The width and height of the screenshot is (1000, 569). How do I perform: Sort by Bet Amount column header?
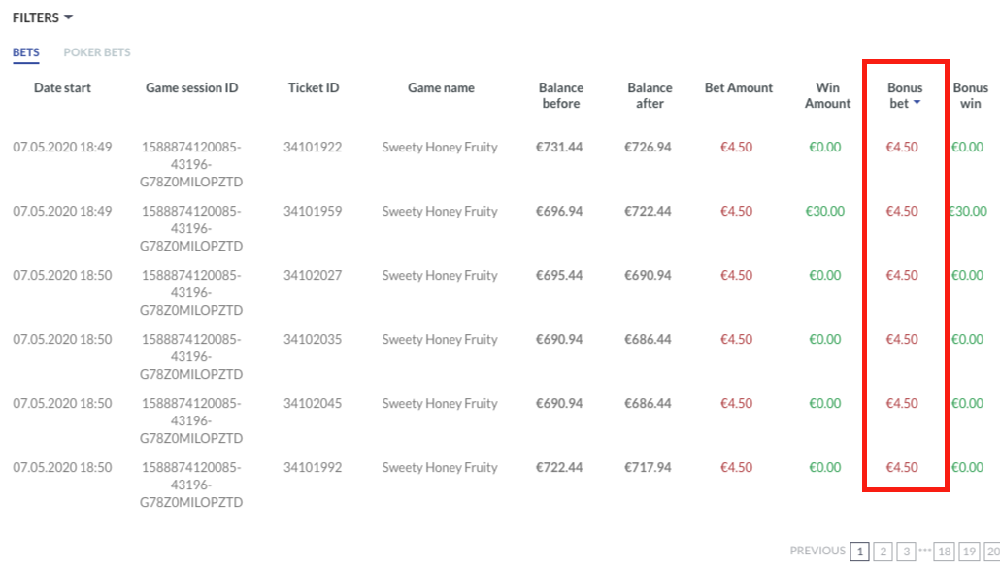point(739,88)
